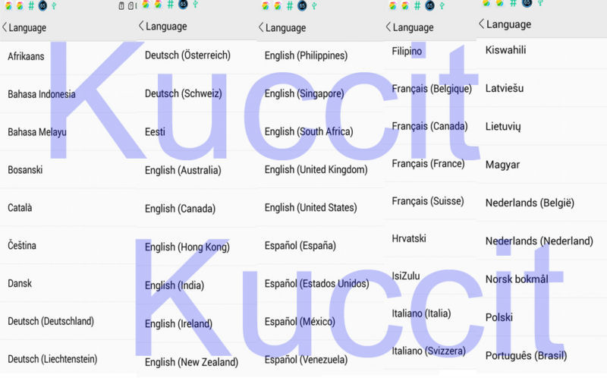This screenshot has width=607, height=378.
Task: Select English (Australia)
Action: [x=183, y=170]
